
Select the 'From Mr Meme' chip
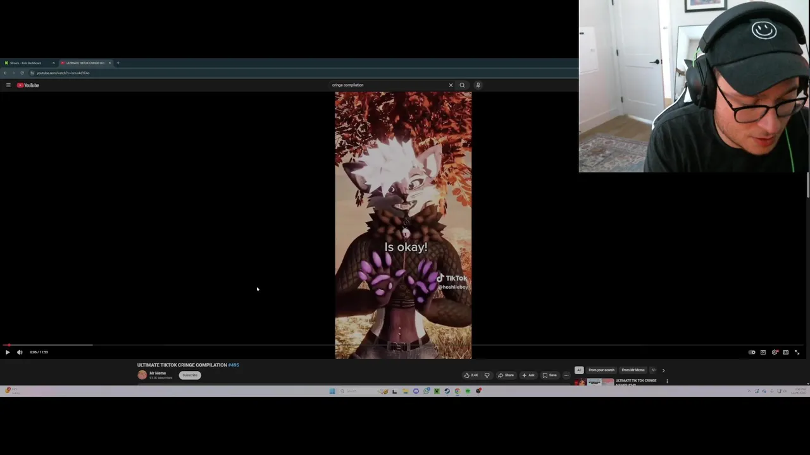[x=633, y=370]
